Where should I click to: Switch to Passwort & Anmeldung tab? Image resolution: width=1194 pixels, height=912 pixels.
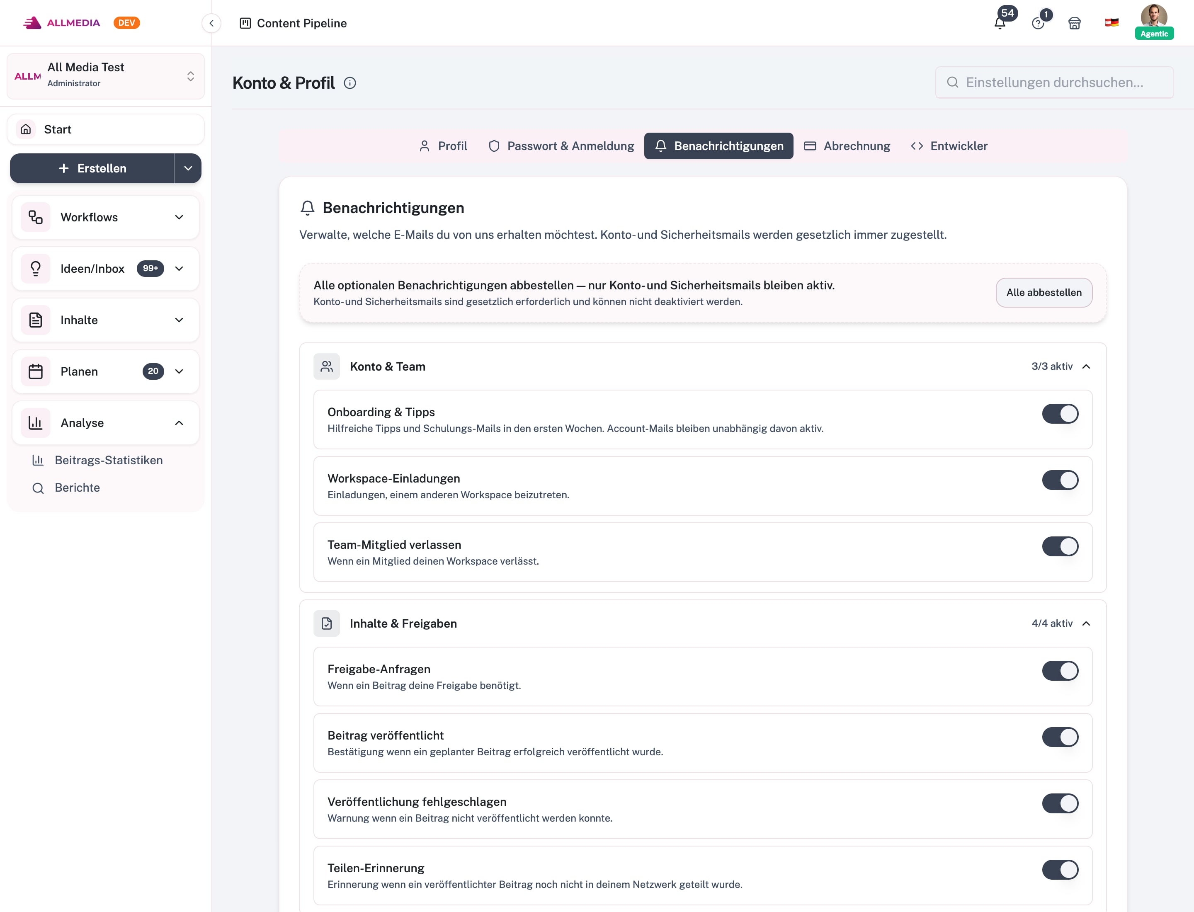[x=561, y=146]
